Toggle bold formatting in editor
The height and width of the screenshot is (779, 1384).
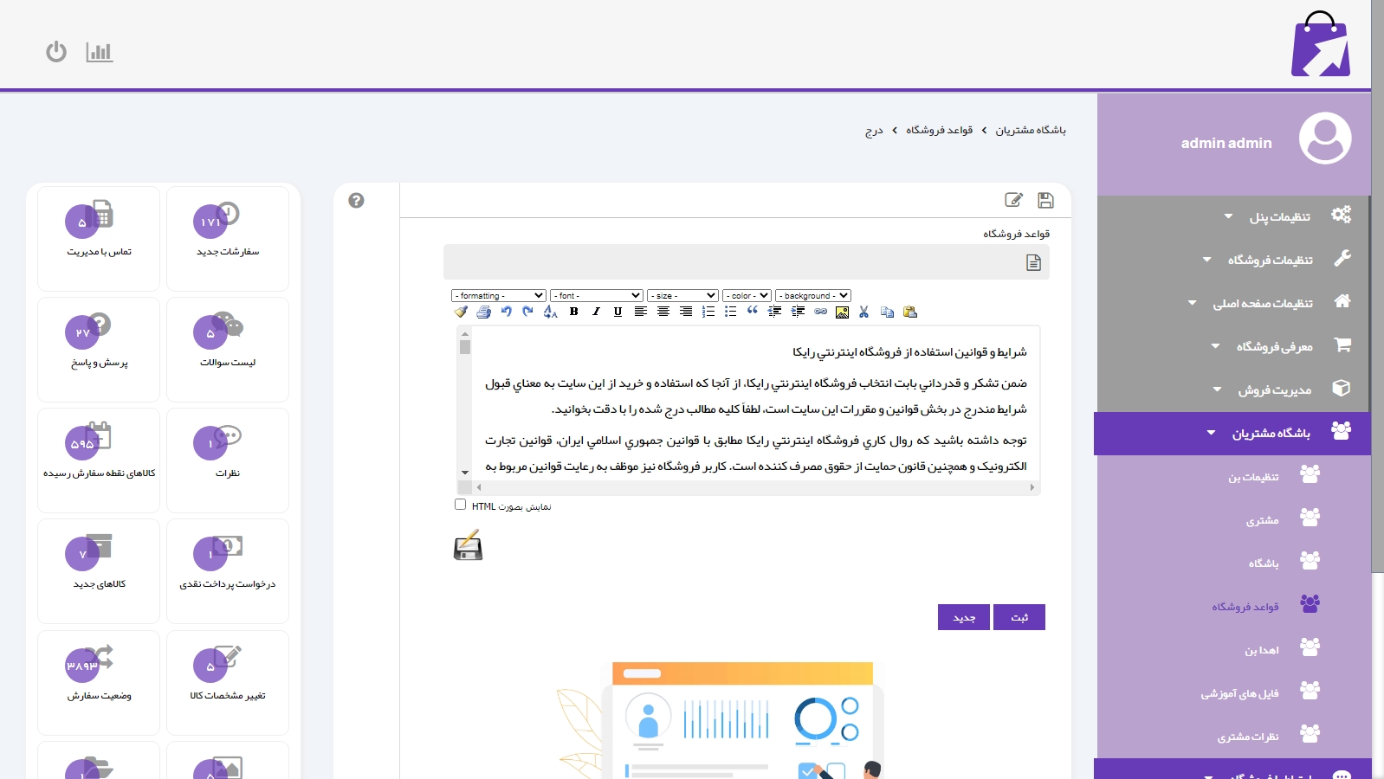573,312
